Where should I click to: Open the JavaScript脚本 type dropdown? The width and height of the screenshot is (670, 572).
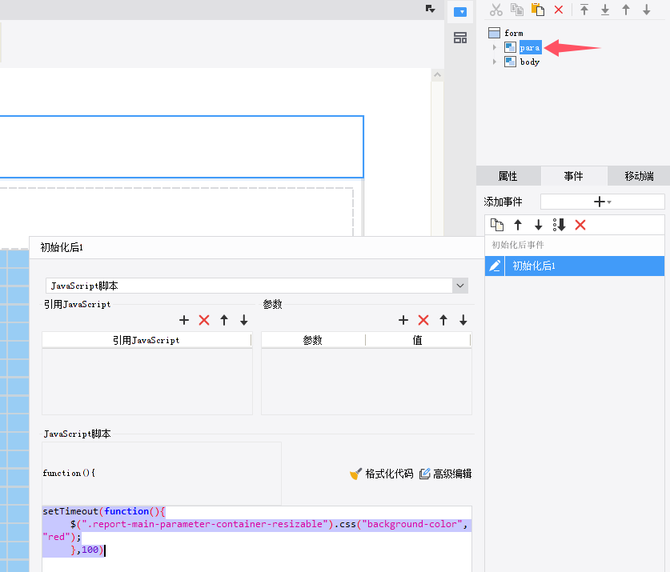460,286
